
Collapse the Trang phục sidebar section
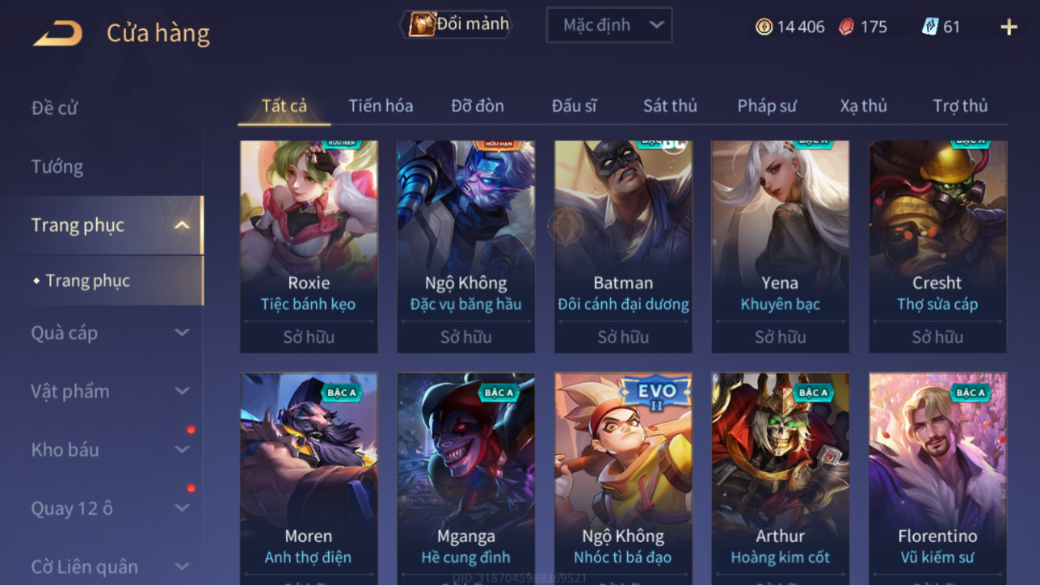coord(183,225)
